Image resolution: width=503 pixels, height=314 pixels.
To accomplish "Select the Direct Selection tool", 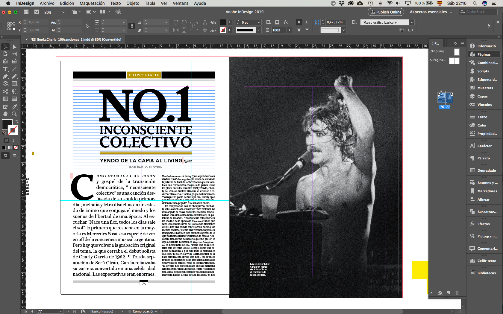I will [x=14, y=47].
